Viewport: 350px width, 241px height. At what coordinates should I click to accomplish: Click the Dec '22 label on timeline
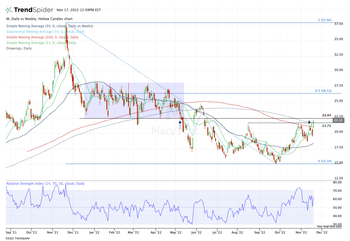[321, 232]
